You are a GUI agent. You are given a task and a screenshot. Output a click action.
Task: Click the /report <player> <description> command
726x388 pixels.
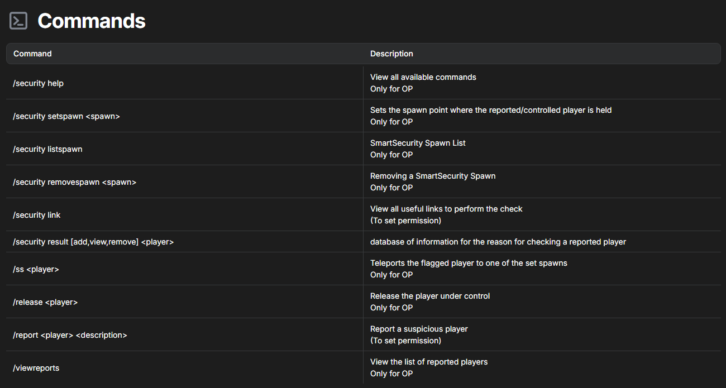[x=70, y=335]
